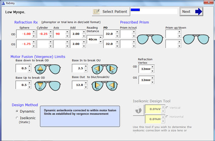Click the Base Up to break OD glasses icon

(x=47, y=86)
